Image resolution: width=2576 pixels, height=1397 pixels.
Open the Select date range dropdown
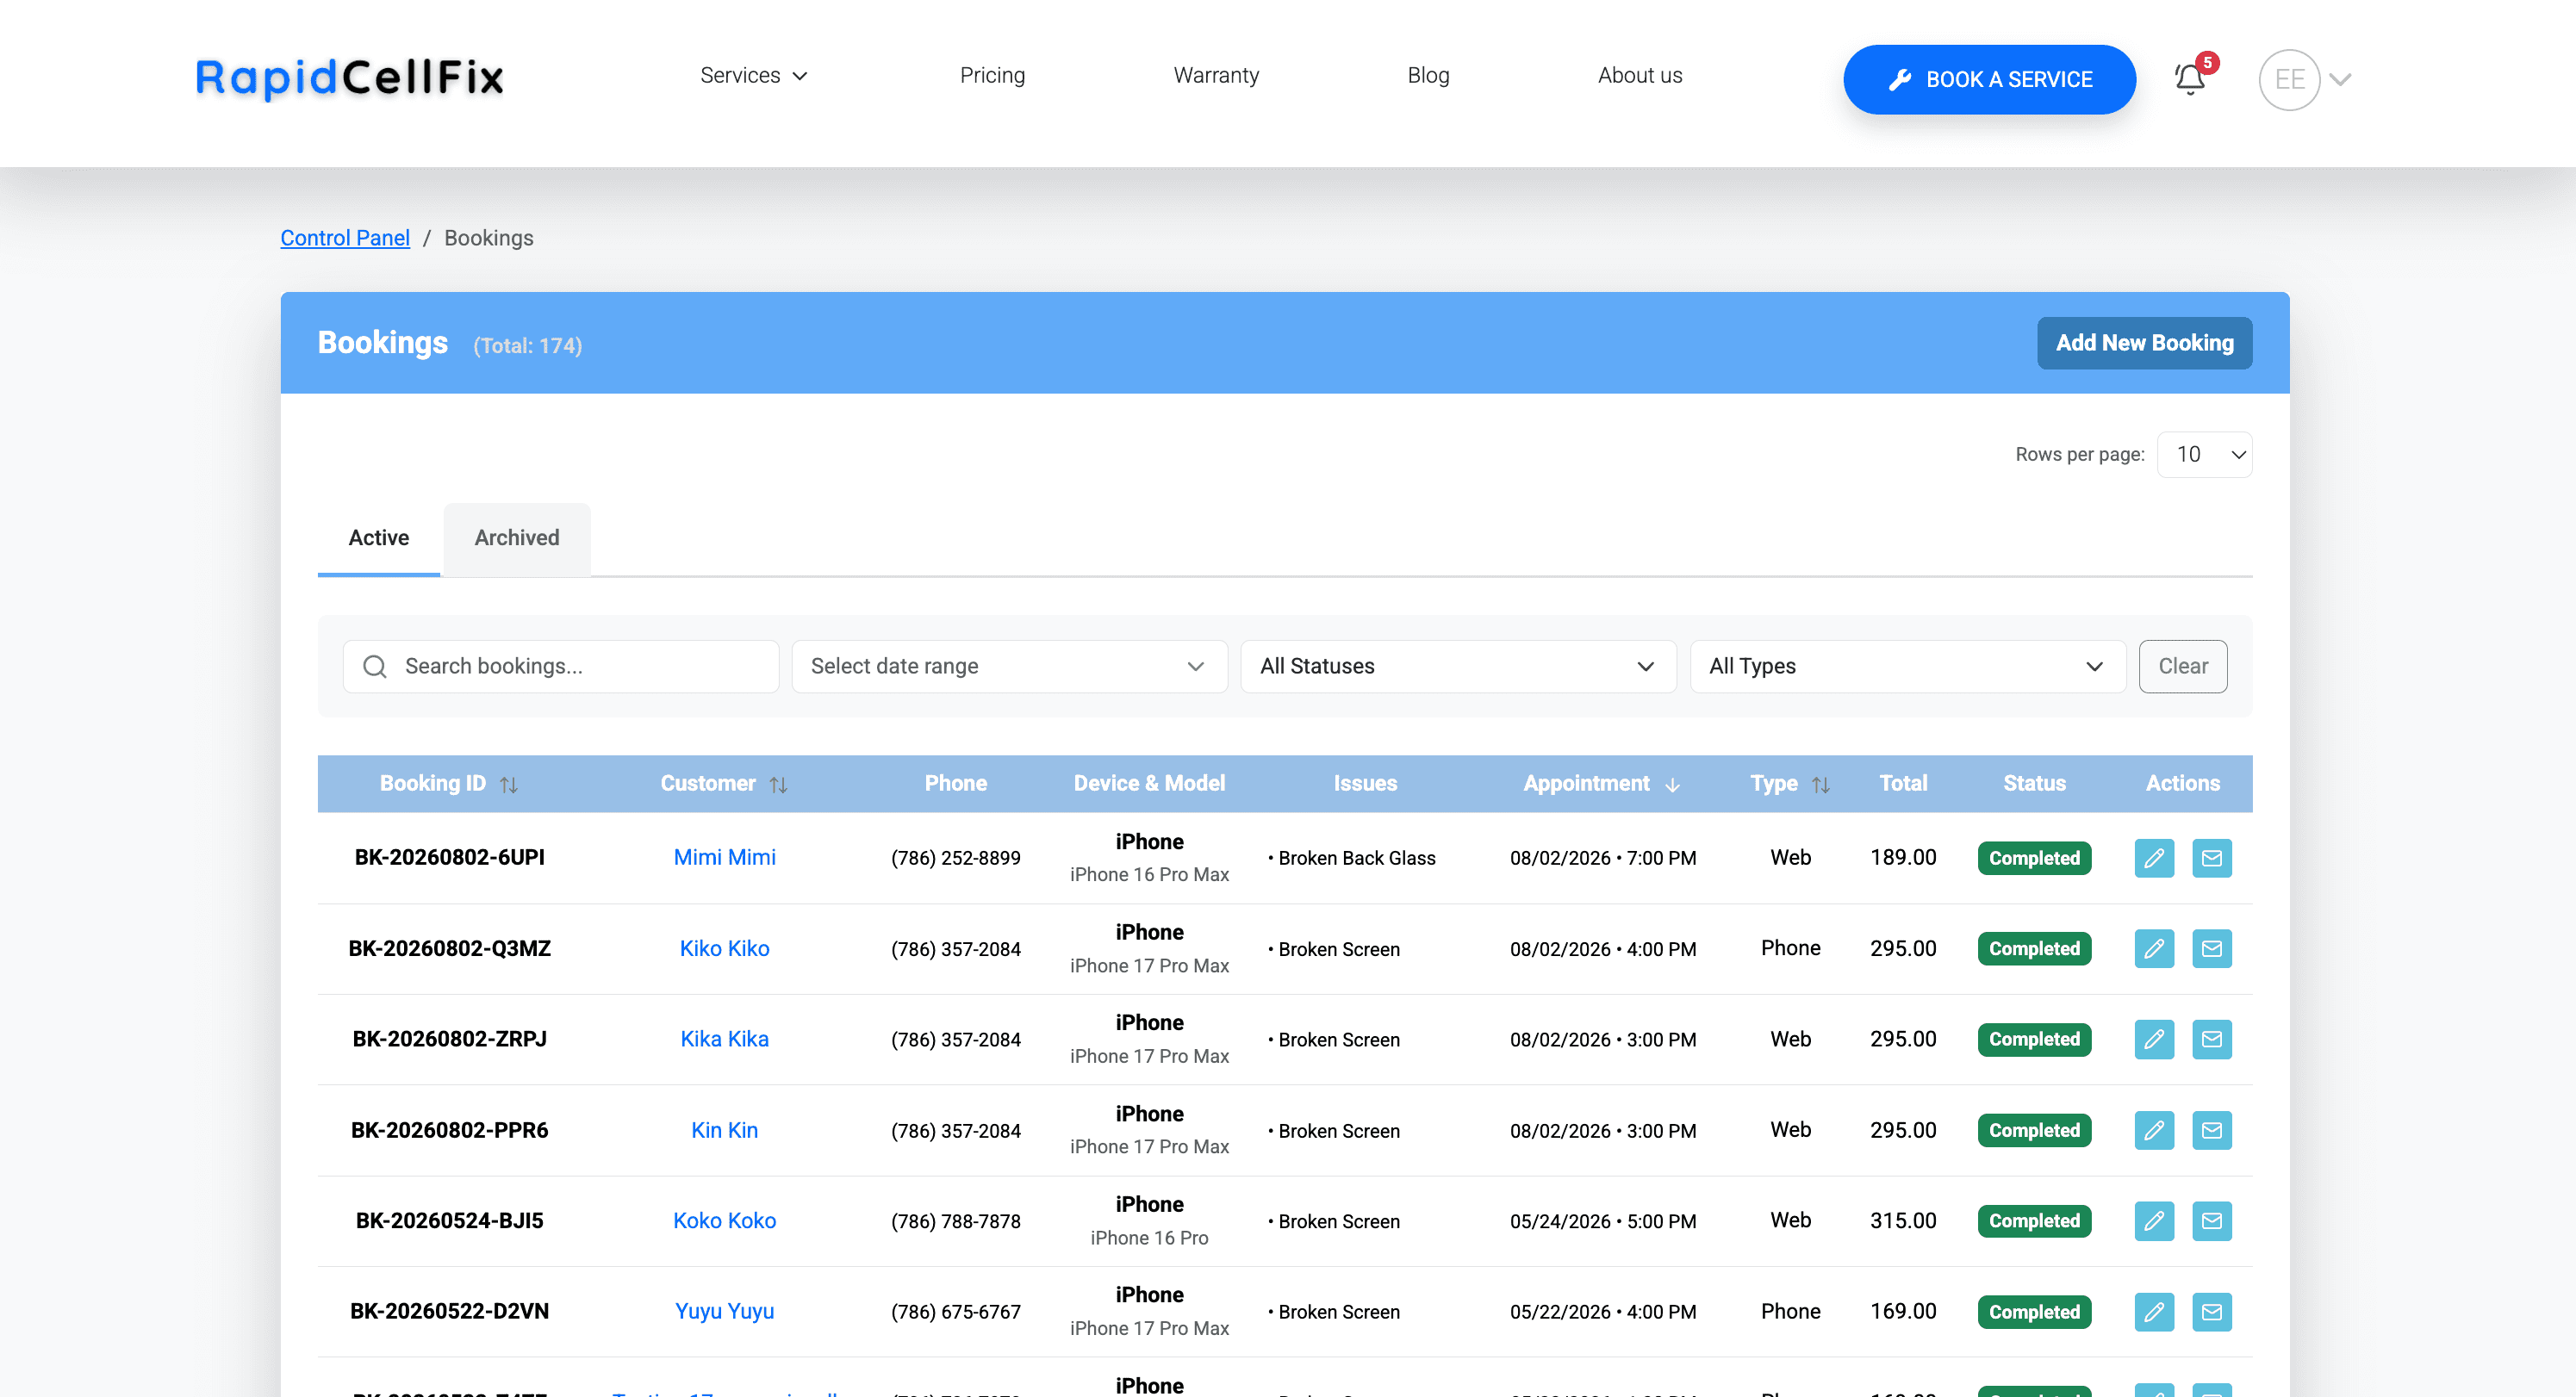tap(1009, 666)
